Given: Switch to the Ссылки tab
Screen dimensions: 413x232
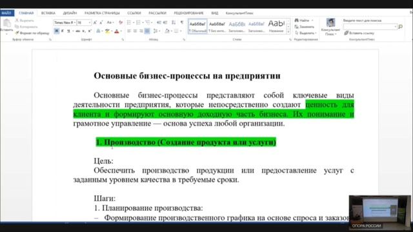Looking at the screenshot, I should (134, 13).
